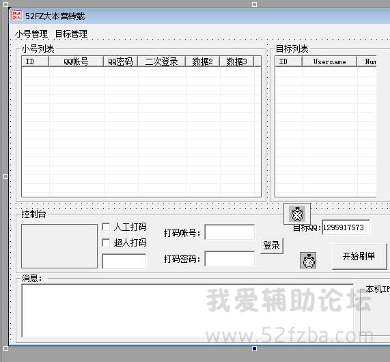The height and width of the screenshot is (362, 390).
Task: Enable the 超人打码 checkbox
Action: 106,242
